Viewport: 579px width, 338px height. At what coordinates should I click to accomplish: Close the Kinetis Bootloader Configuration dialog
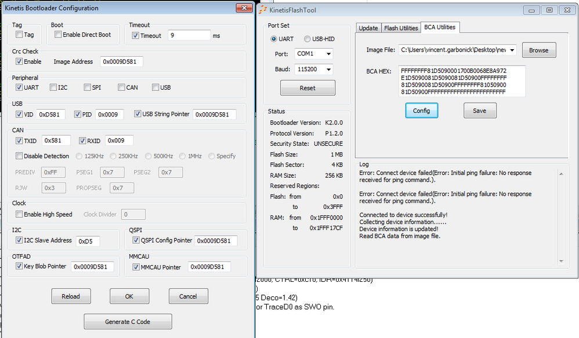(244, 8)
